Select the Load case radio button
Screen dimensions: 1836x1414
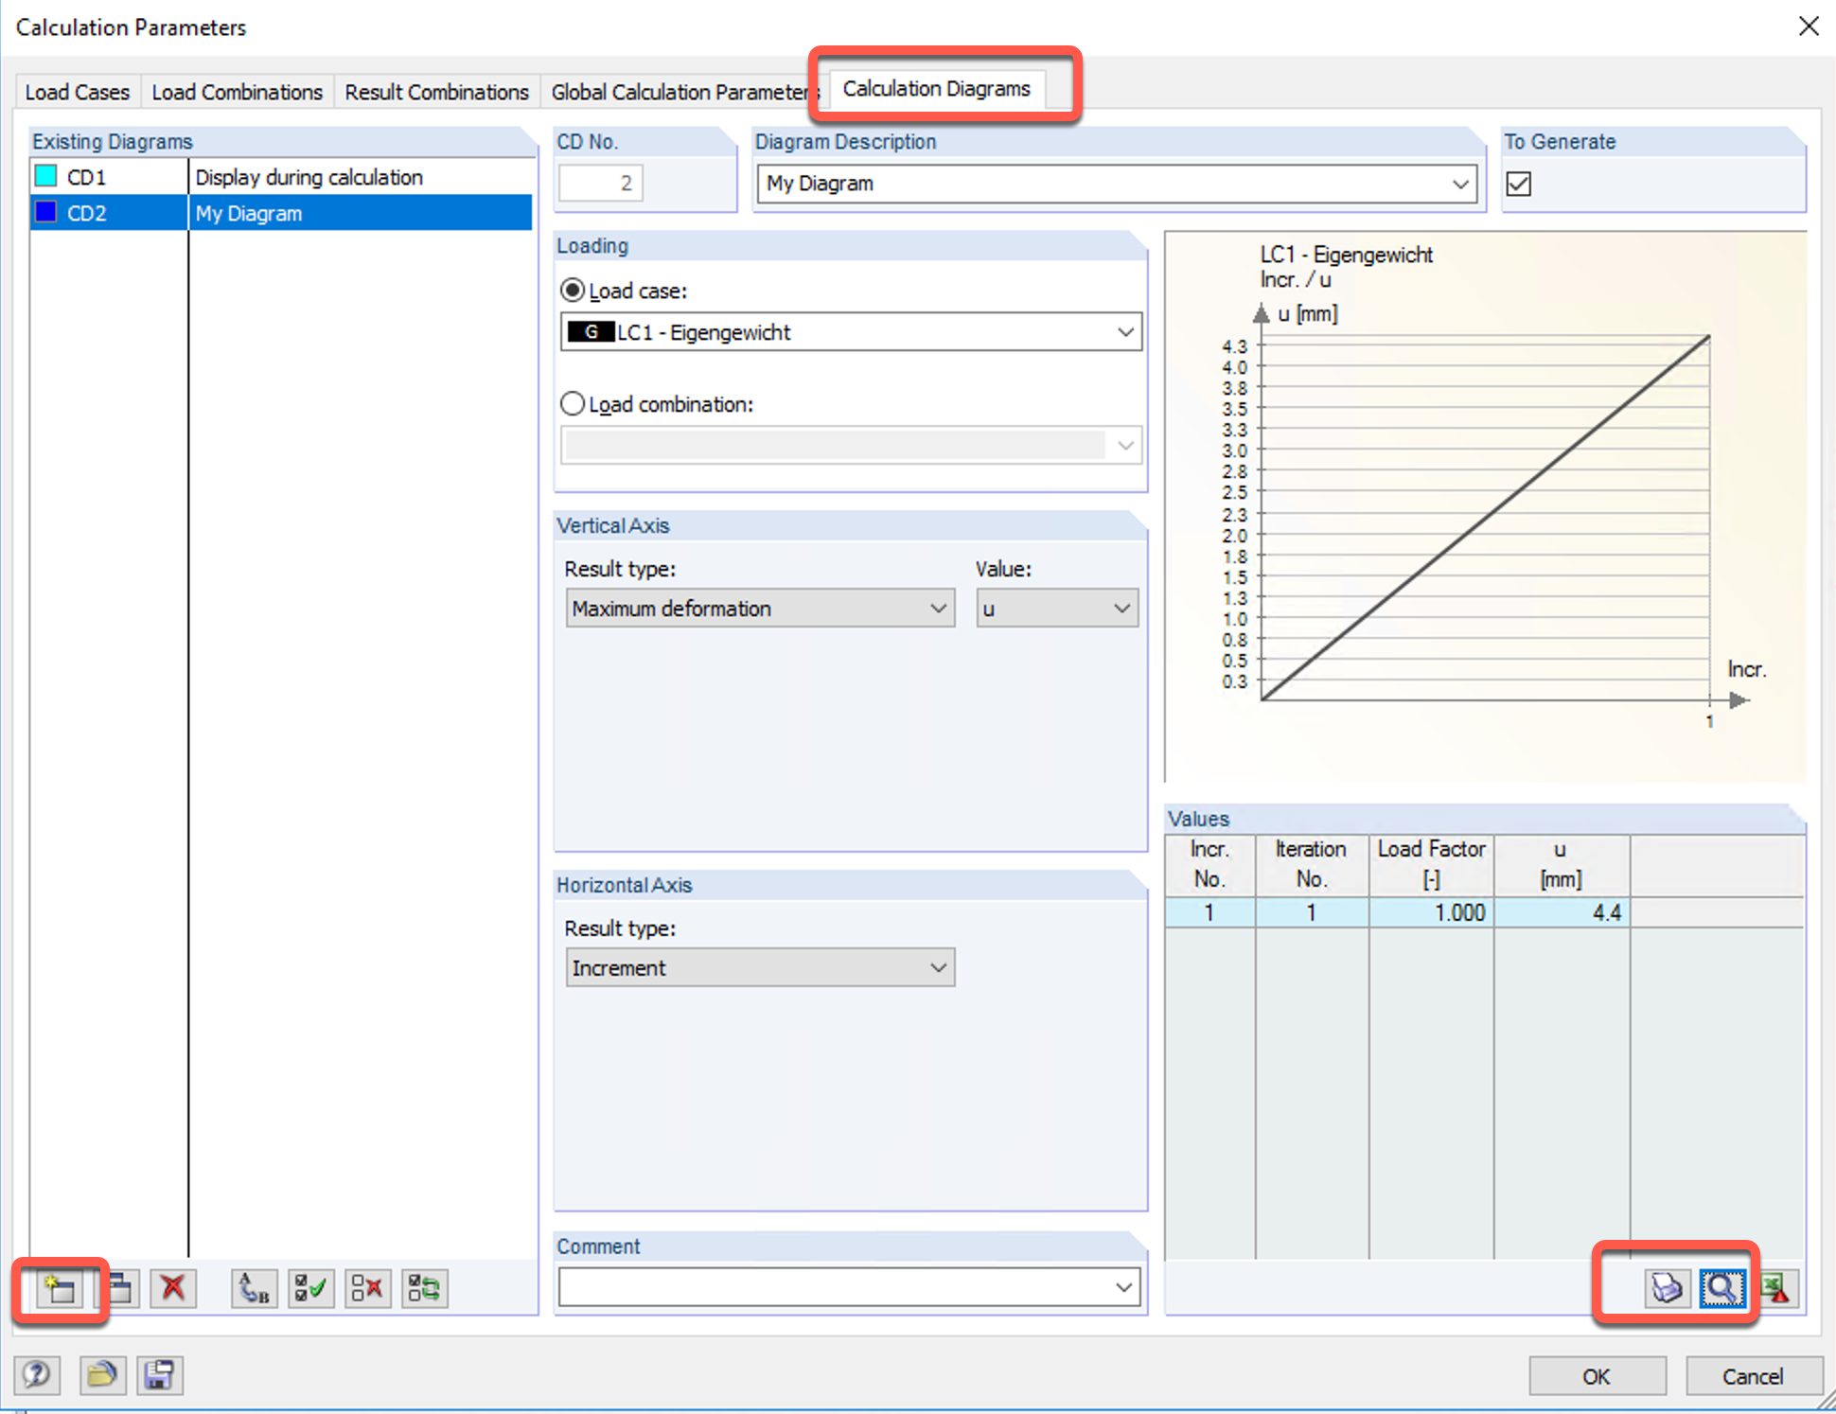(573, 291)
